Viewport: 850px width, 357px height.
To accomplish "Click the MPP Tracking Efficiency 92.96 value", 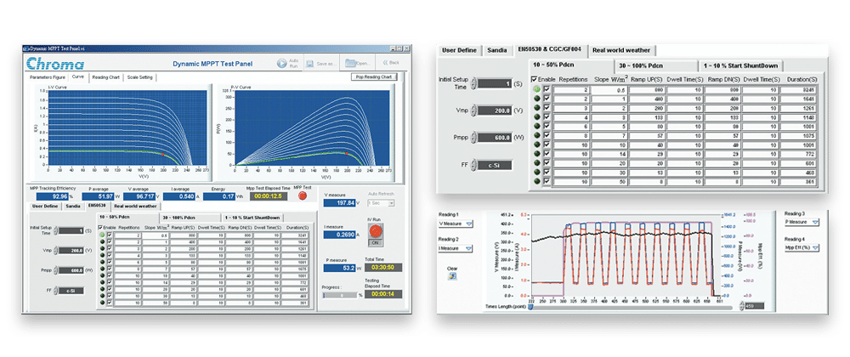I will pos(53,196).
